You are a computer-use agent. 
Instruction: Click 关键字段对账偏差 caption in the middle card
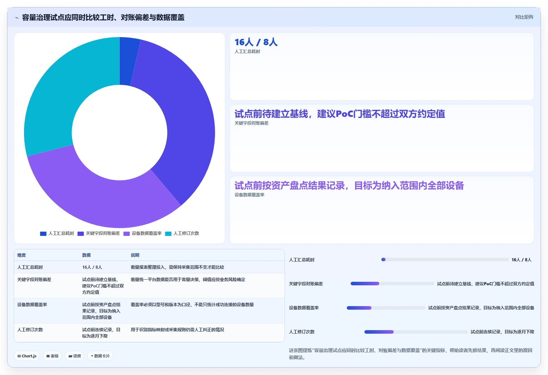[x=251, y=123]
